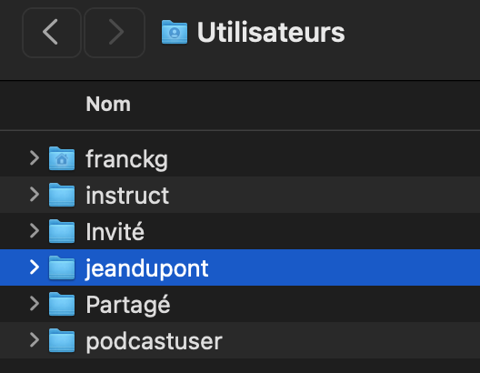Screen dimensions: 480x373
Task: Expand the podcastuser folder
Action: point(35,340)
